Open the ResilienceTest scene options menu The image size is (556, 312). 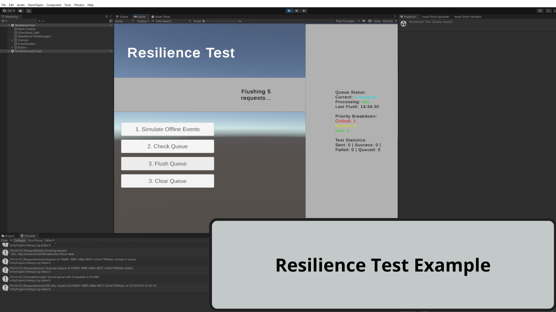[111, 25]
